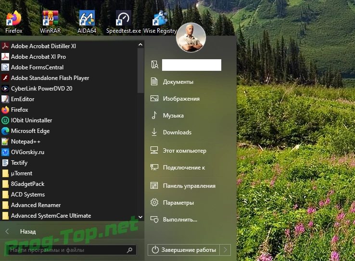Click the download arrow icon beside Downloads
The width and height of the screenshot is (355, 261).
(154, 132)
